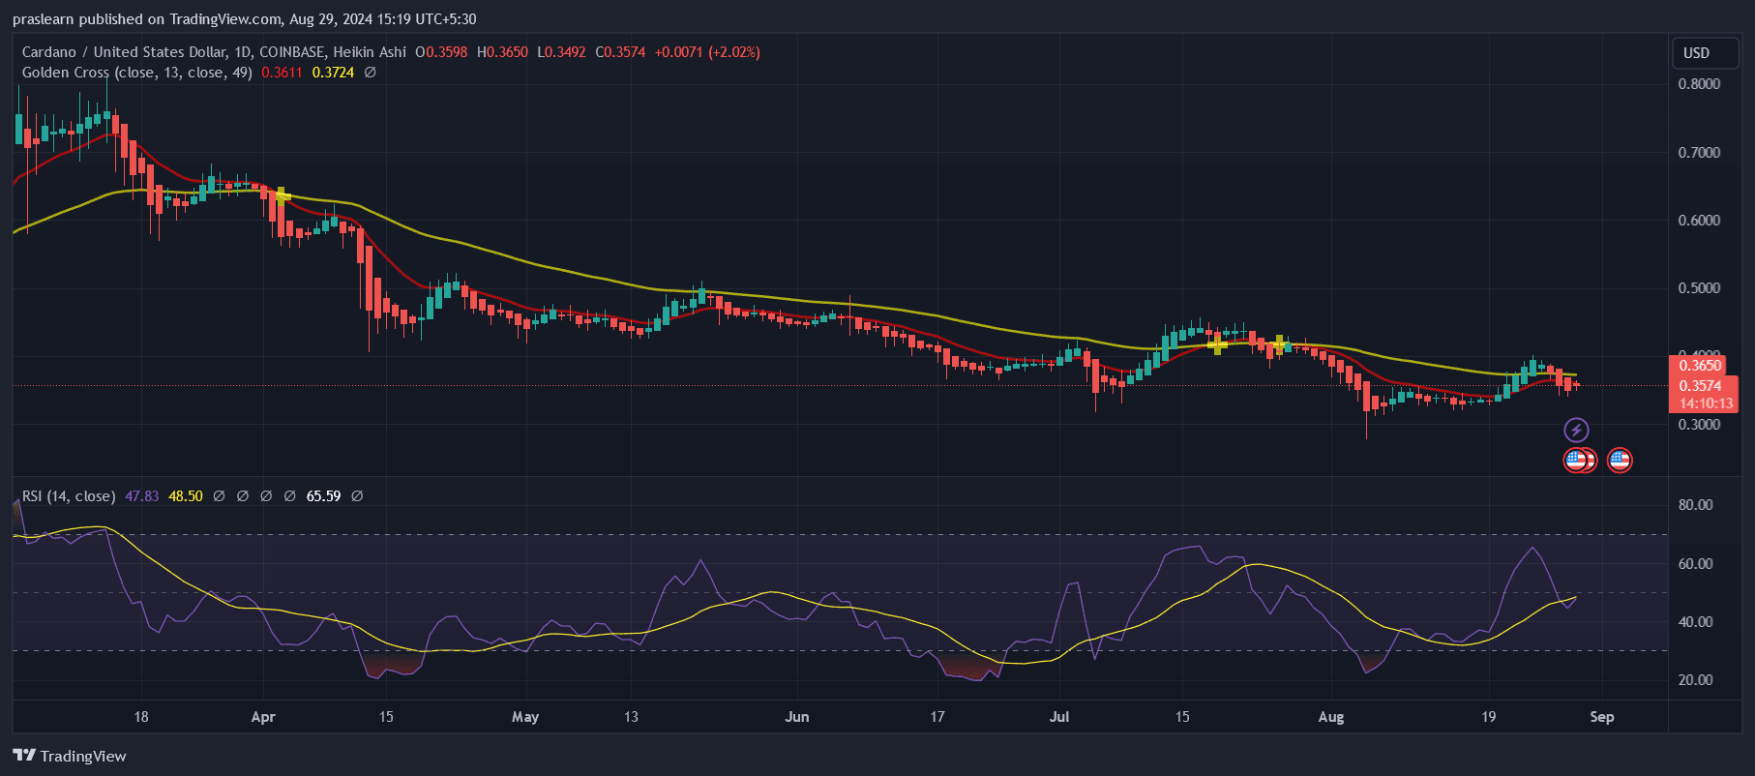Click the purple lightning bolt event icon

[1576, 430]
